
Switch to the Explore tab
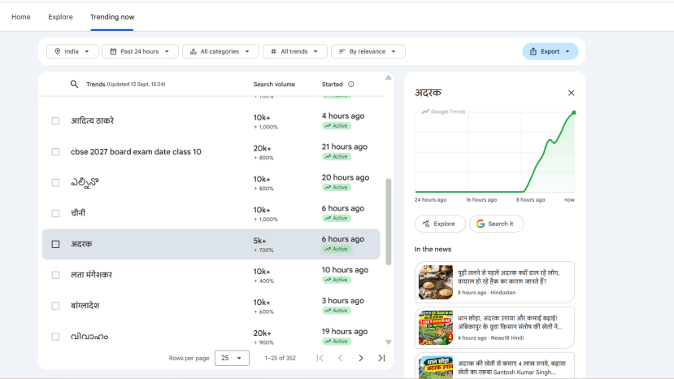tap(60, 17)
